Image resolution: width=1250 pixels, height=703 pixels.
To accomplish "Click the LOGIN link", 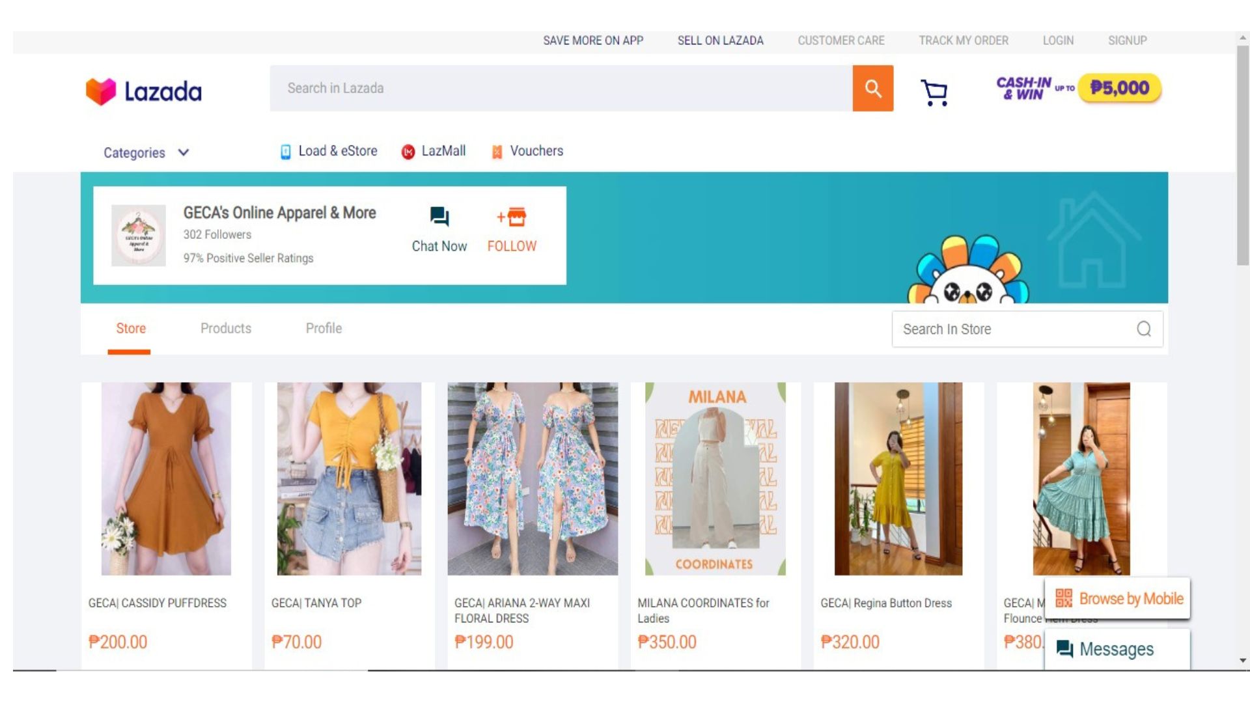I will click(1058, 40).
